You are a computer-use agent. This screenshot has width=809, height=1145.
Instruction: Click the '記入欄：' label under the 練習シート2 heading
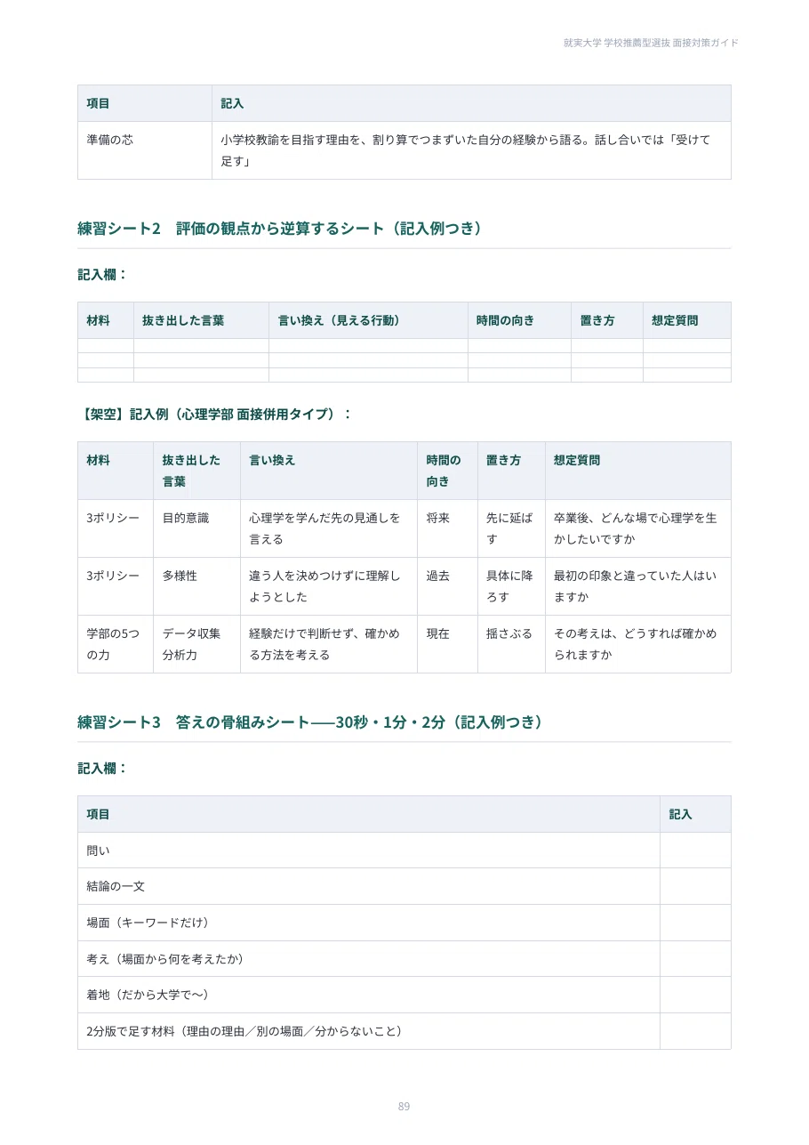tap(103, 274)
